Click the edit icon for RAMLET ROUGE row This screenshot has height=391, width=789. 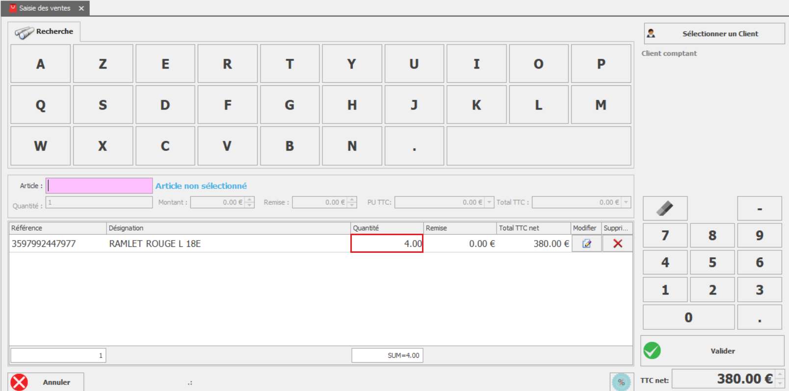coord(587,244)
